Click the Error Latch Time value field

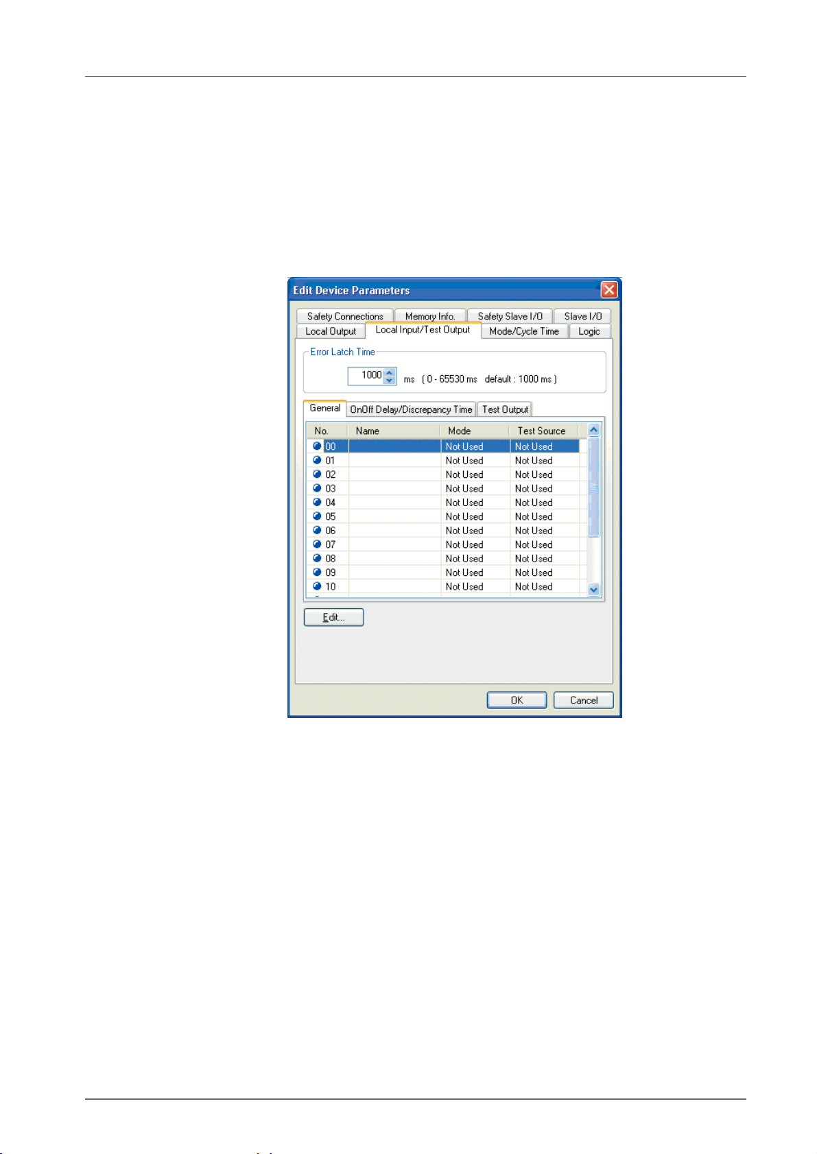pyautogui.click(x=366, y=376)
